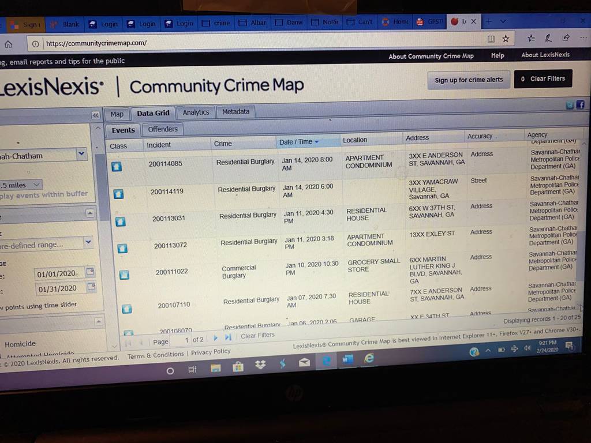
Task: Select the Events sub-tab
Action: 124,130
